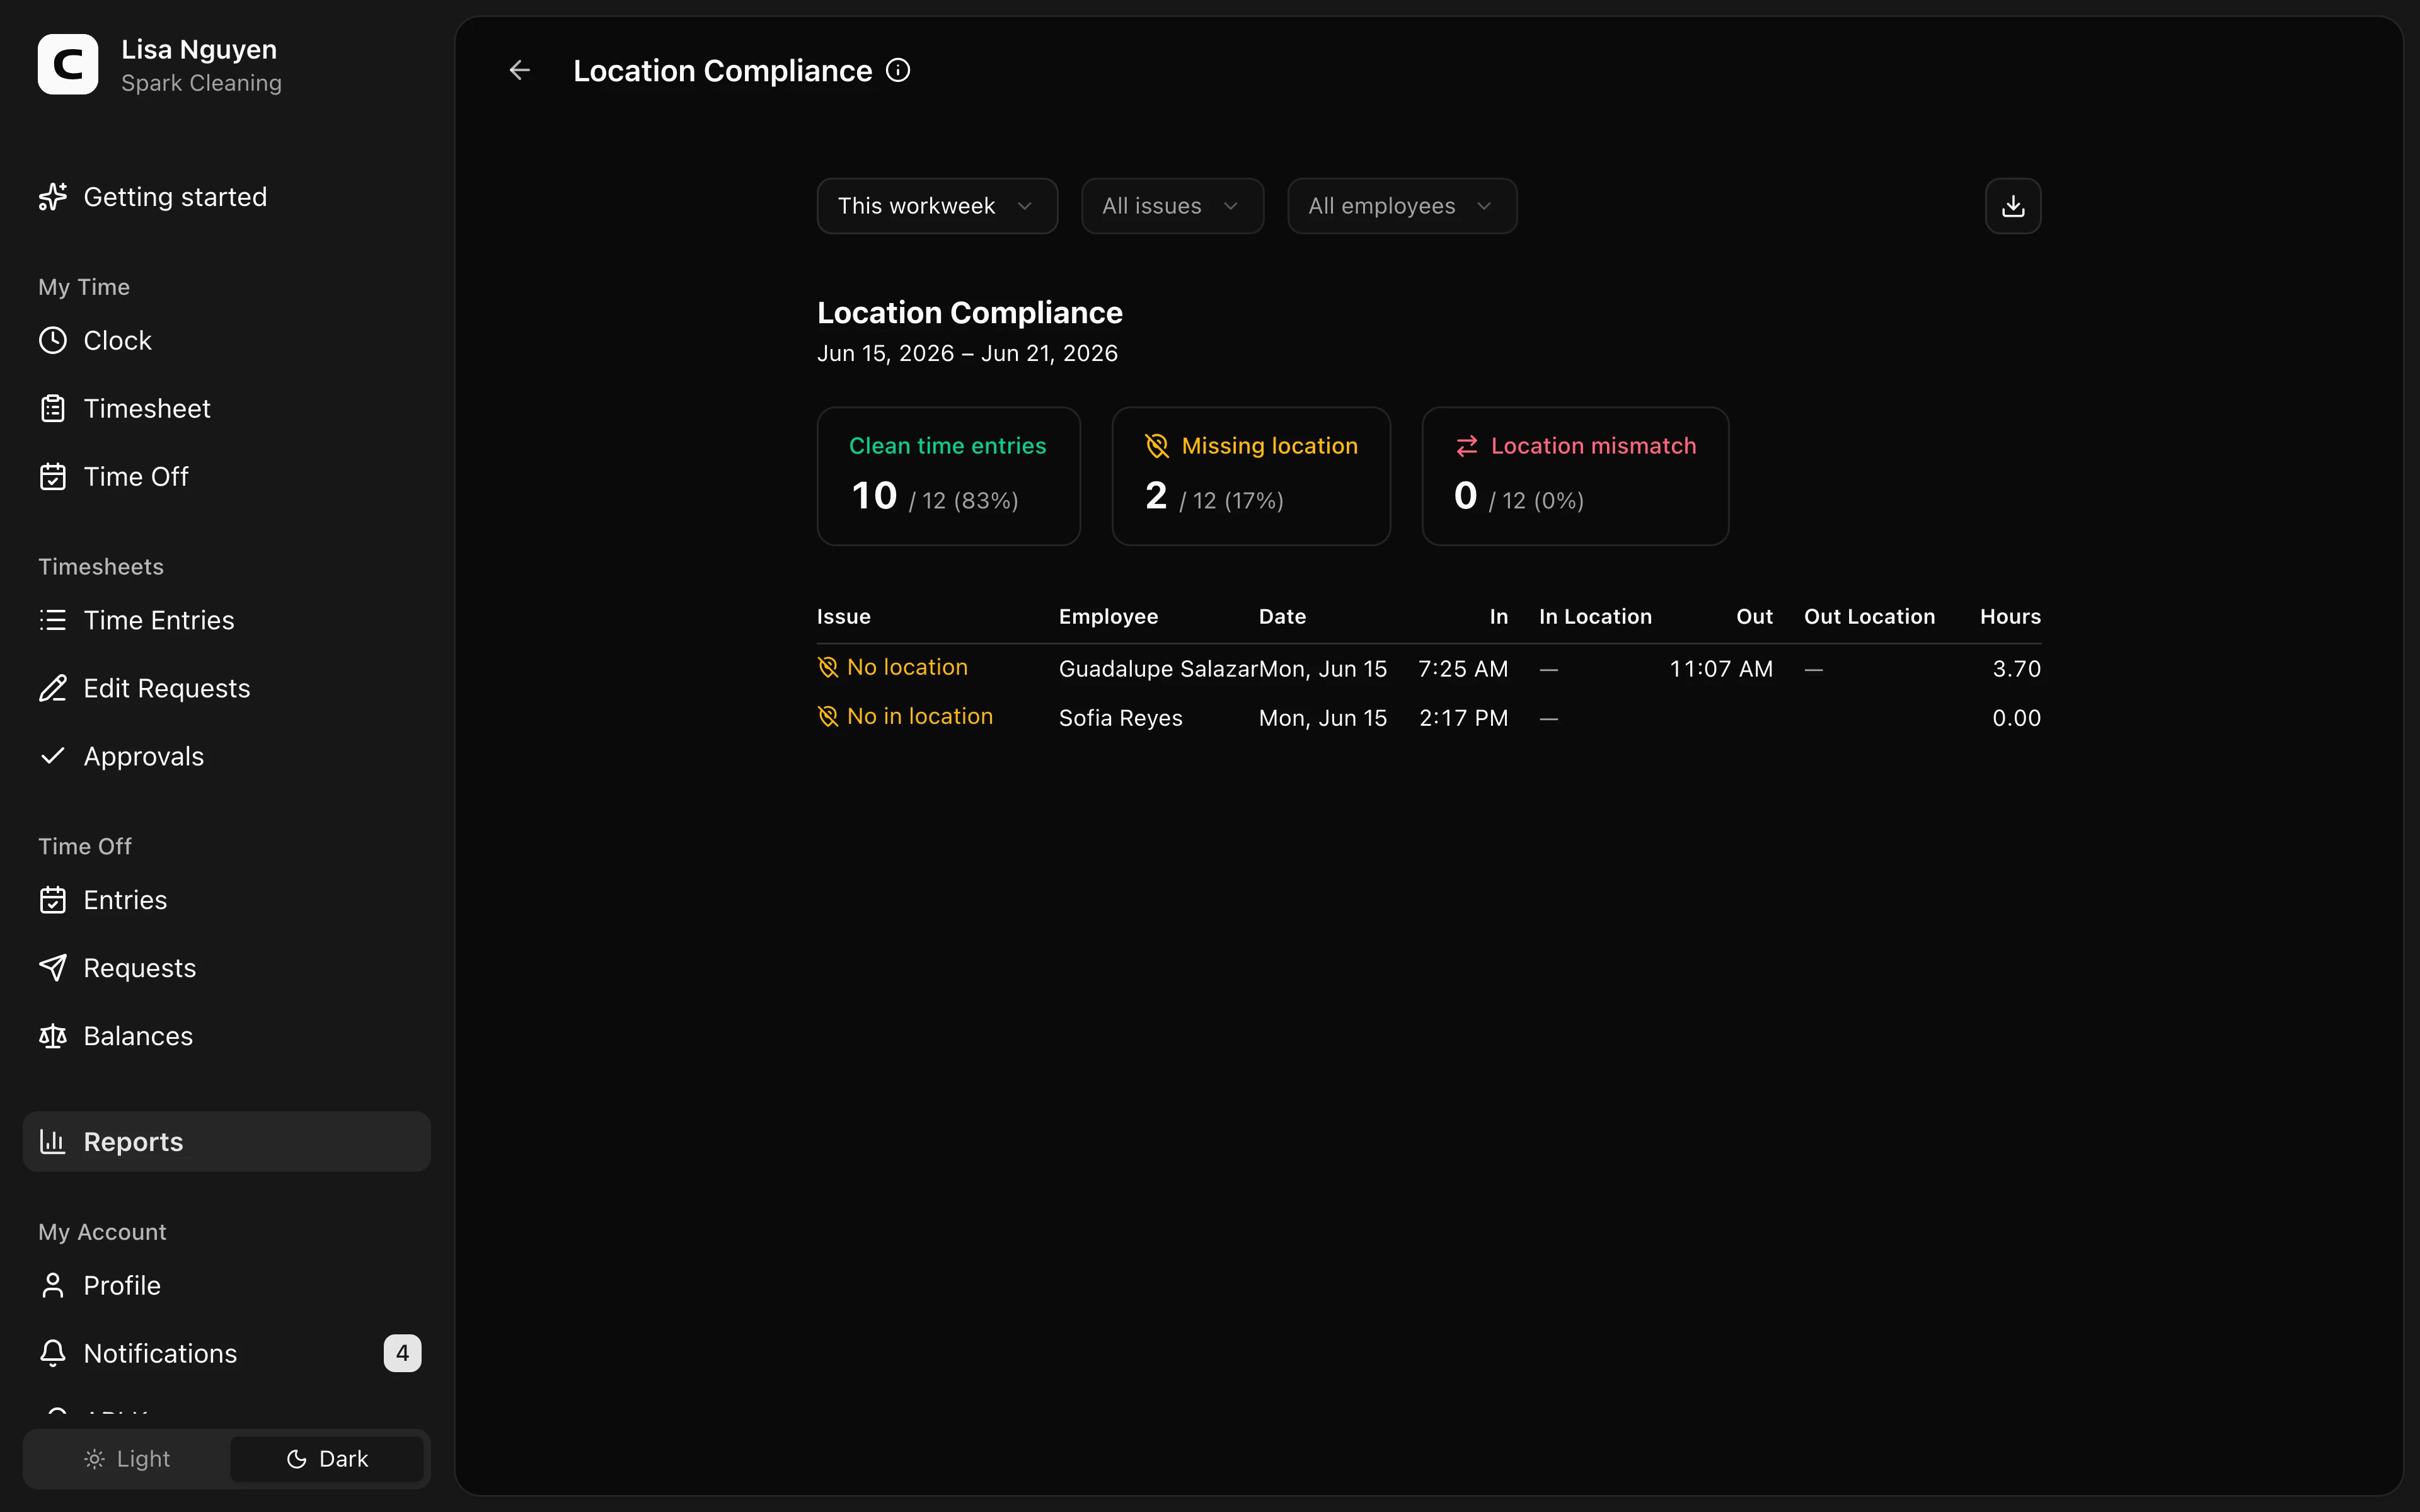Click the 7:25 AM clock-in time
2420x1512 pixels.
[x=1463, y=669]
